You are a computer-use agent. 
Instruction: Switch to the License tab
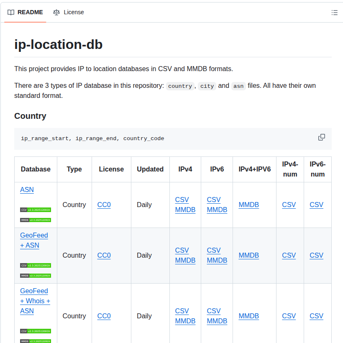click(73, 12)
